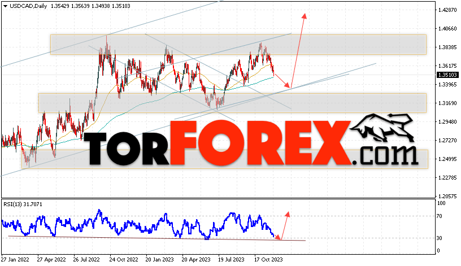Click price axis label 1.29480
461x266 pixels.
pyautogui.click(x=447, y=121)
